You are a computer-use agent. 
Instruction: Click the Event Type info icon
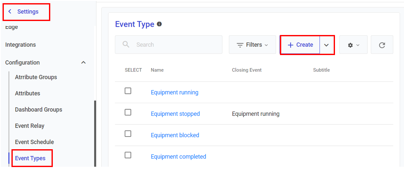(x=159, y=24)
